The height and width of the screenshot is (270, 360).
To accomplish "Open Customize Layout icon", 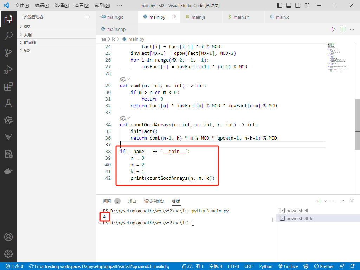I will pyautogui.click(x=307, y=5).
